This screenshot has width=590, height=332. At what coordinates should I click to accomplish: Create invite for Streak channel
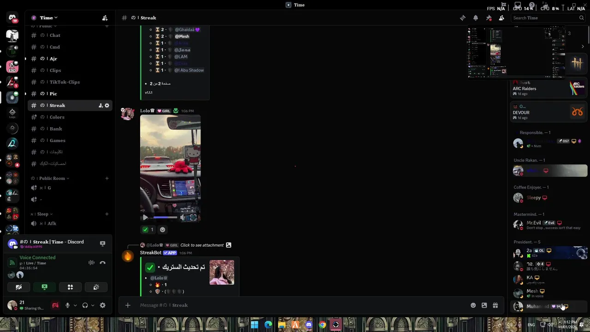[100, 106]
